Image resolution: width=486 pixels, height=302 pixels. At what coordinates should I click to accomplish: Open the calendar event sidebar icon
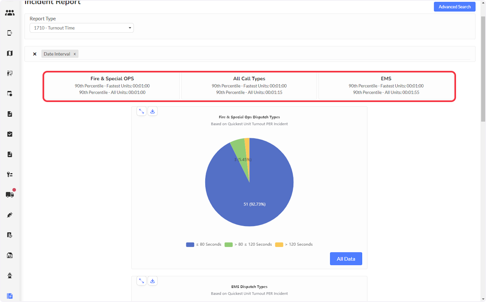click(x=10, y=94)
